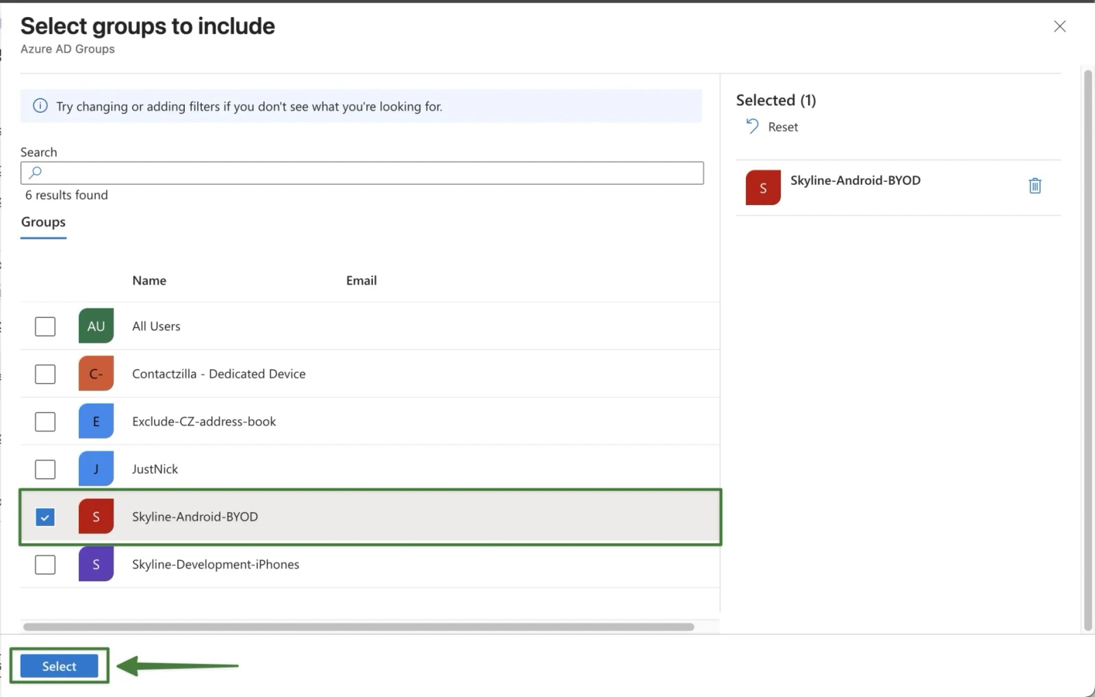1095x697 pixels.
Task: Click the blue E avatar for Exclude-CZ-address-book
Action: (96, 421)
